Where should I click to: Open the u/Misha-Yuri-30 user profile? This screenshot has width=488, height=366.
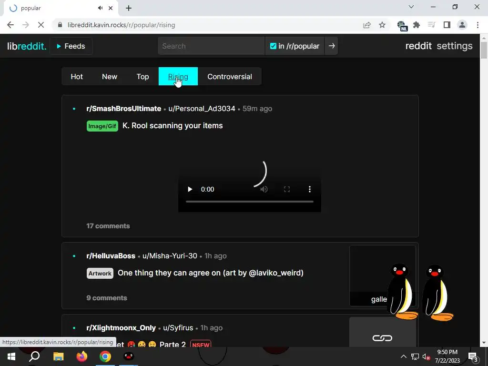point(170,256)
